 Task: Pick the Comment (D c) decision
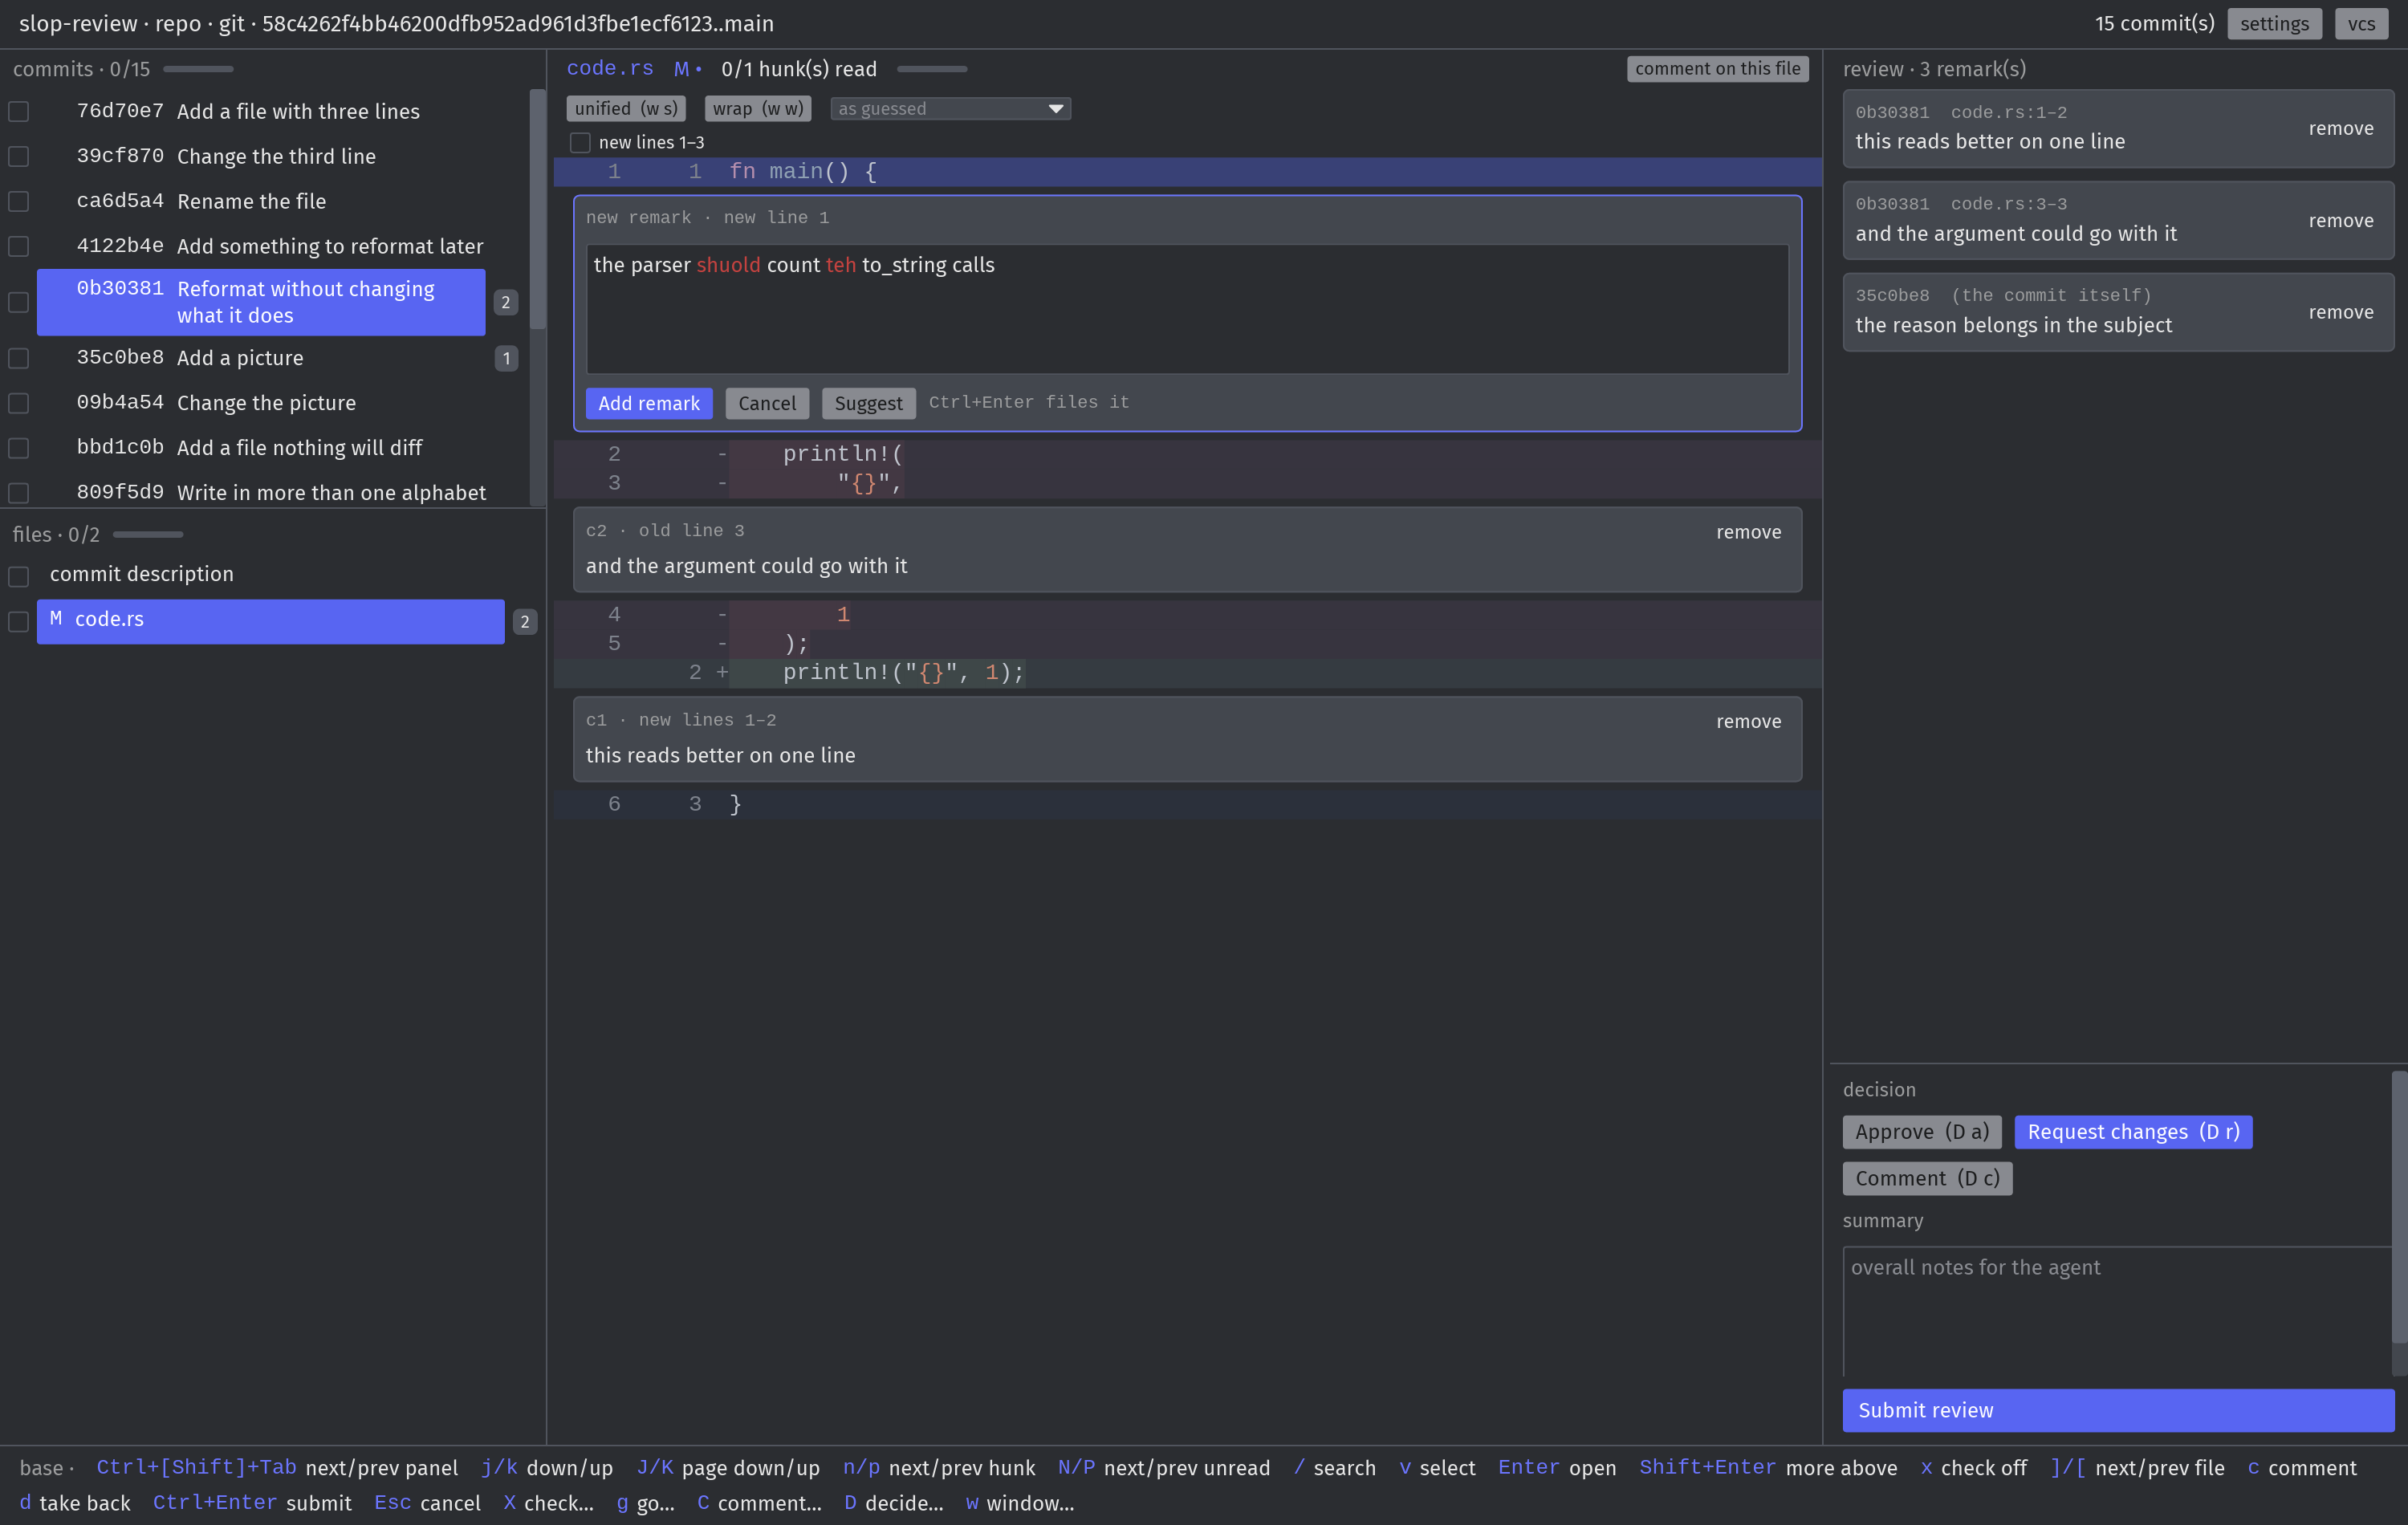1927,1178
